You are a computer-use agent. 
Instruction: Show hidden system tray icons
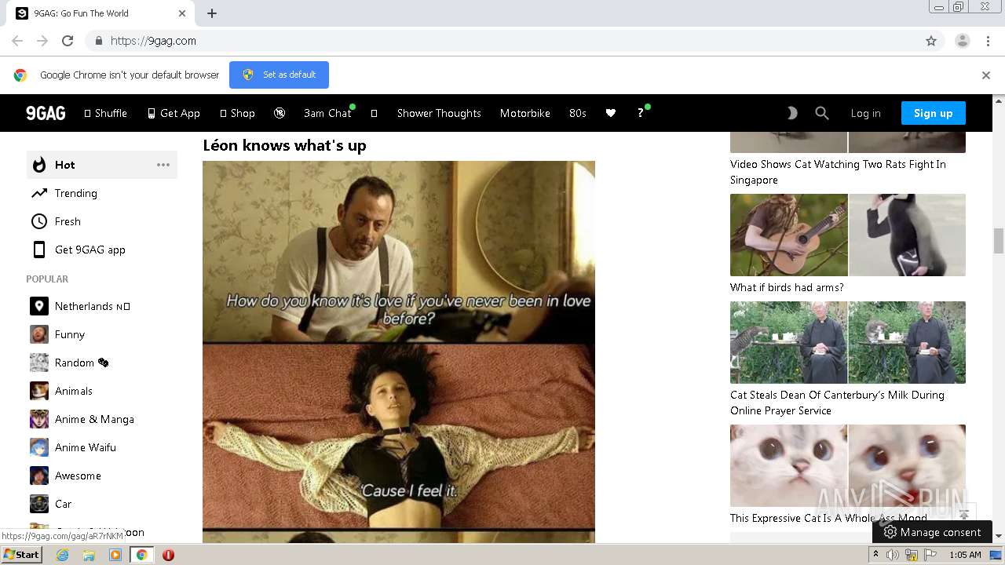point(876,555)
